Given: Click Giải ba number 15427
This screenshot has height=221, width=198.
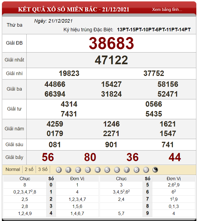Looking at the screenshot, I should (111, 84).
